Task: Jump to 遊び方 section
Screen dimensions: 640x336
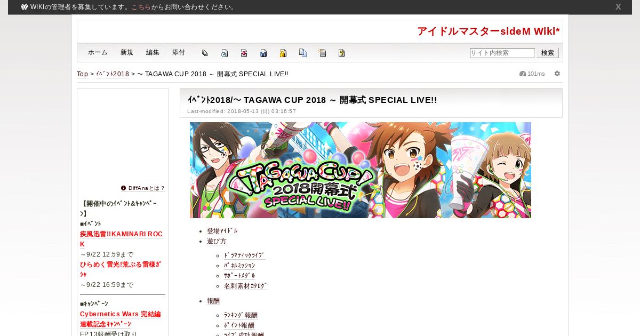Action: pyautogui.click(x=217, y=241)
